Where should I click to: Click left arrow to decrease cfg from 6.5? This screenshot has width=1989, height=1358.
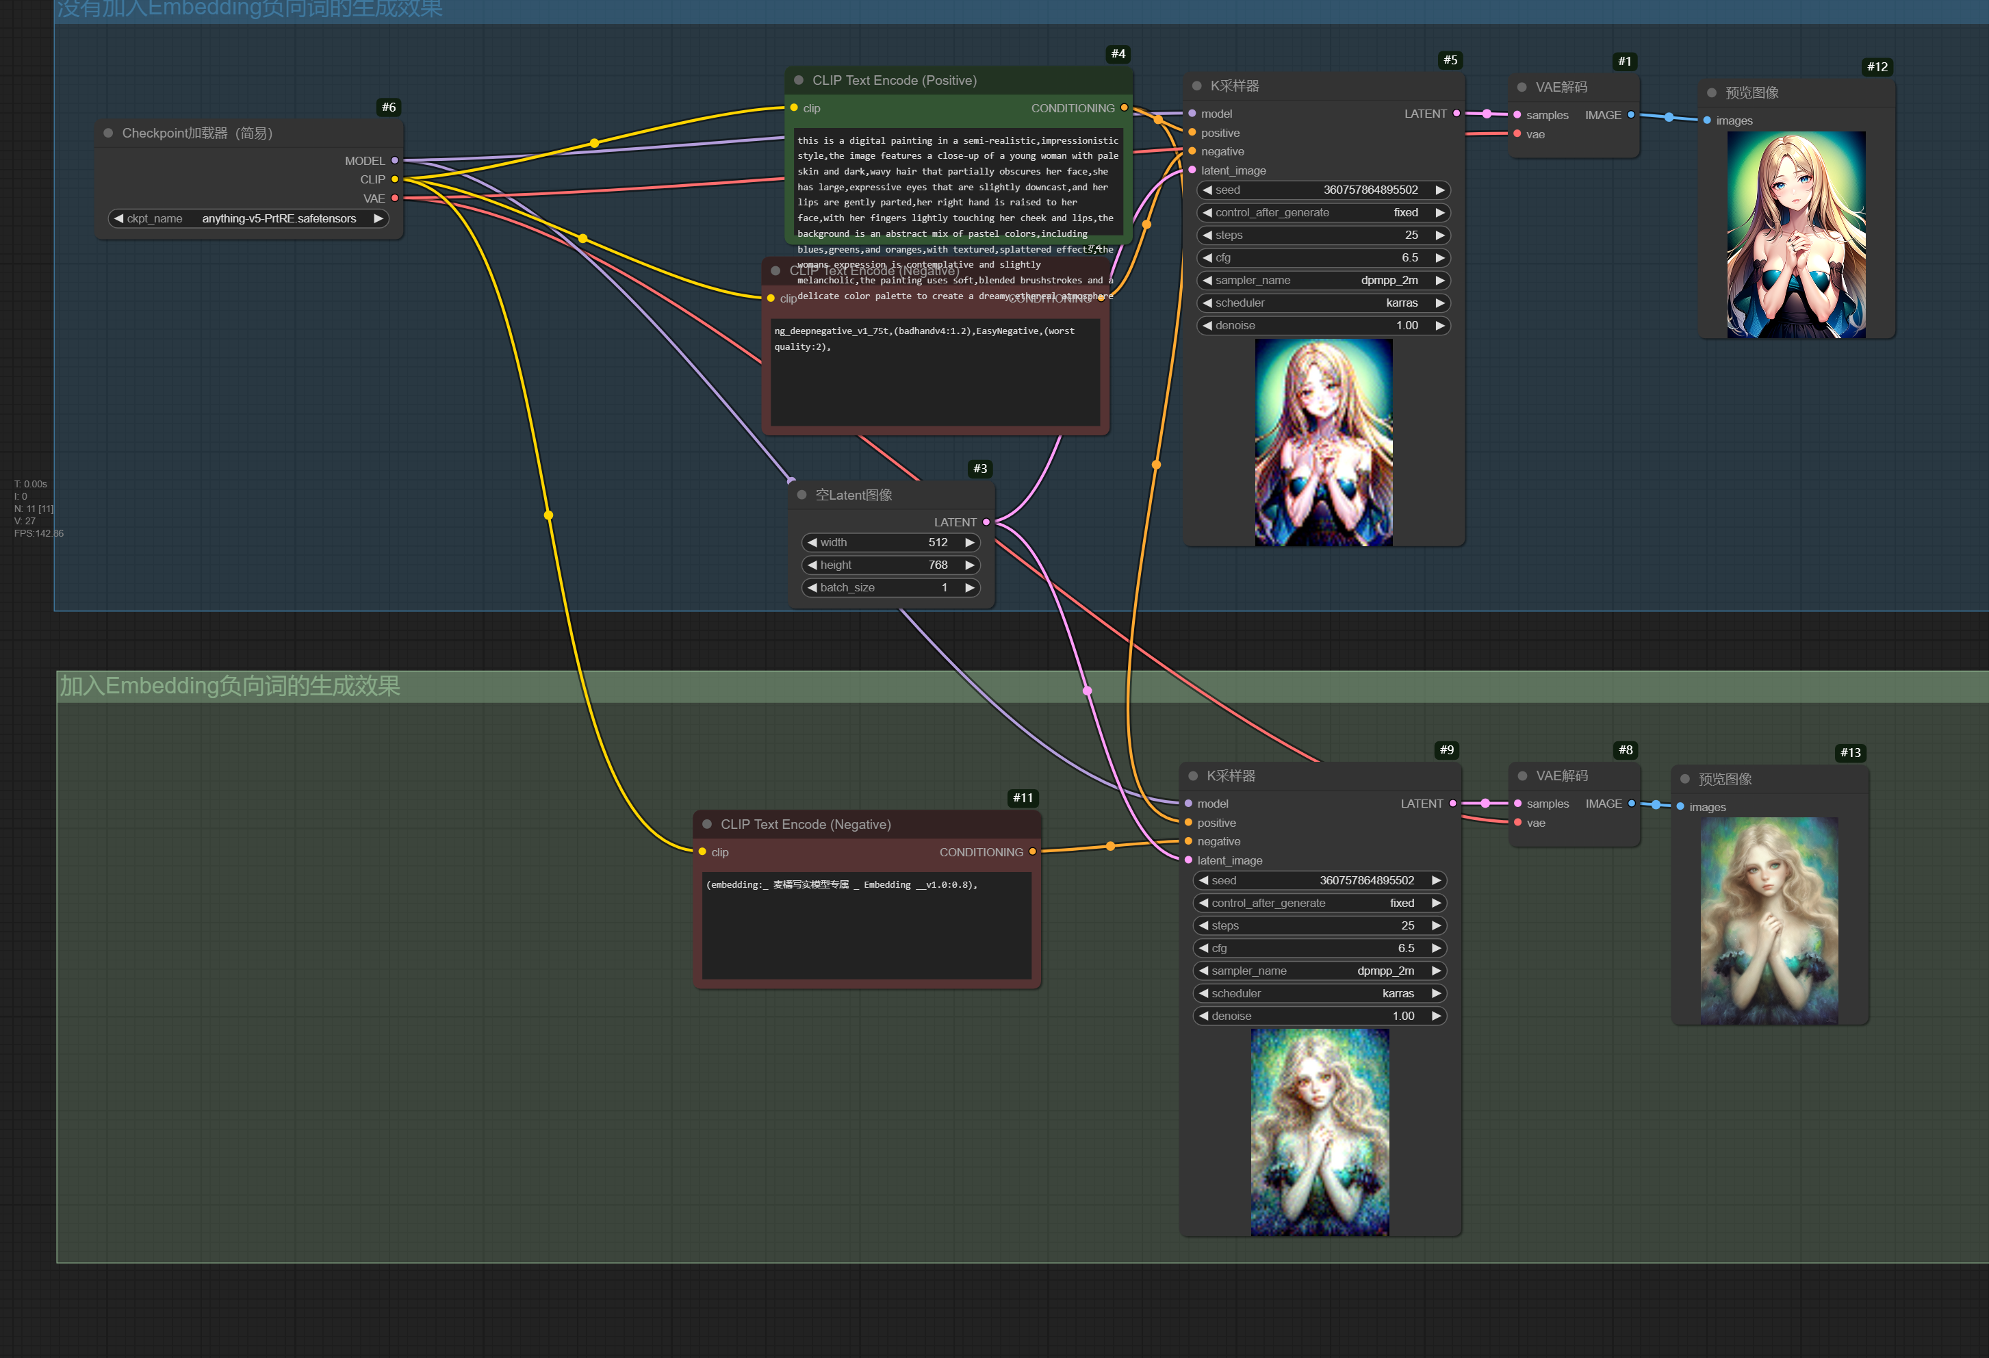(x=1207, y=257)
